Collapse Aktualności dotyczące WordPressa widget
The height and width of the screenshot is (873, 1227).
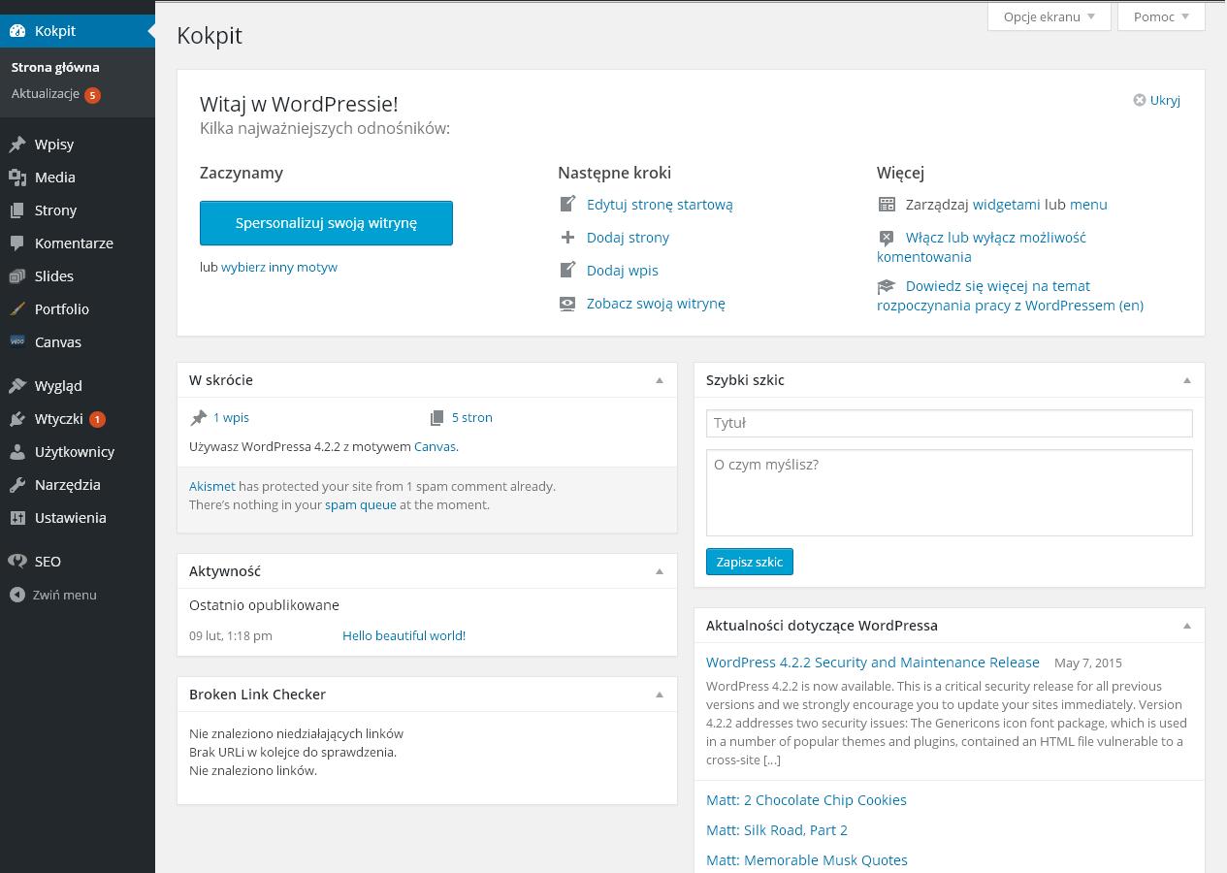(x=1187, y=626)
